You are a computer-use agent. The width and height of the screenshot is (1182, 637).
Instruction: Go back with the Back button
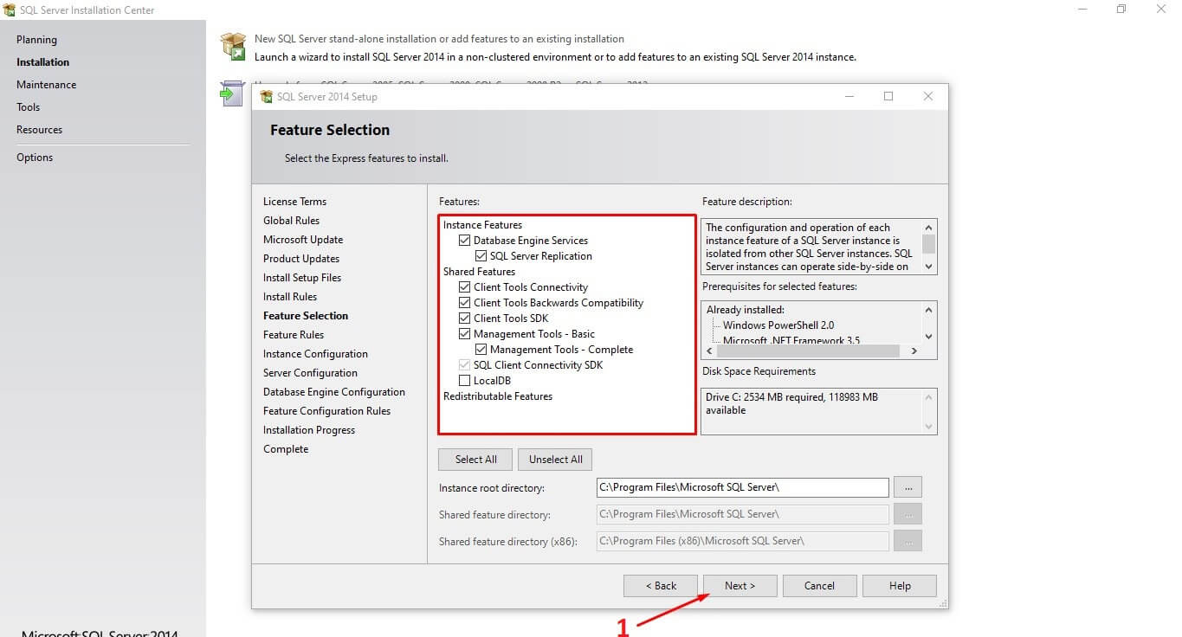[x=661, y=586]
